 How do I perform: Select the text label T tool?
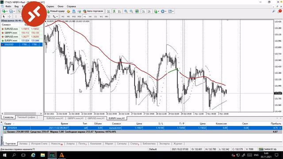click(49, 17)
